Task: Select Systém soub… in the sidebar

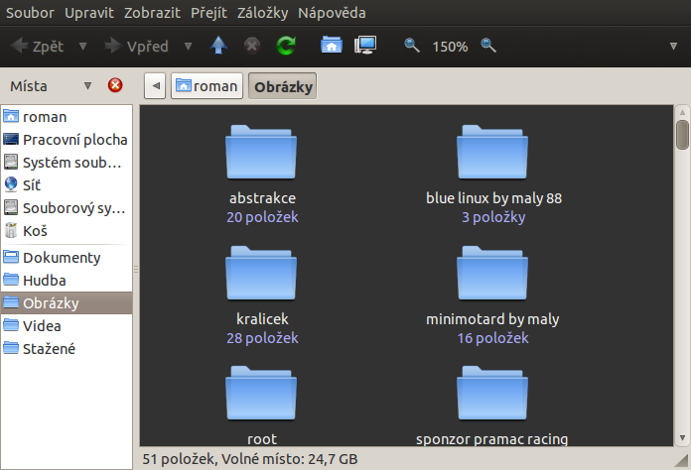Action: (67, 163)
